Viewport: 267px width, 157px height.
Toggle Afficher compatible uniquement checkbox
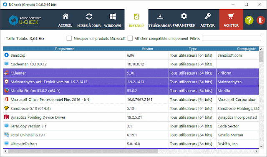130,38
